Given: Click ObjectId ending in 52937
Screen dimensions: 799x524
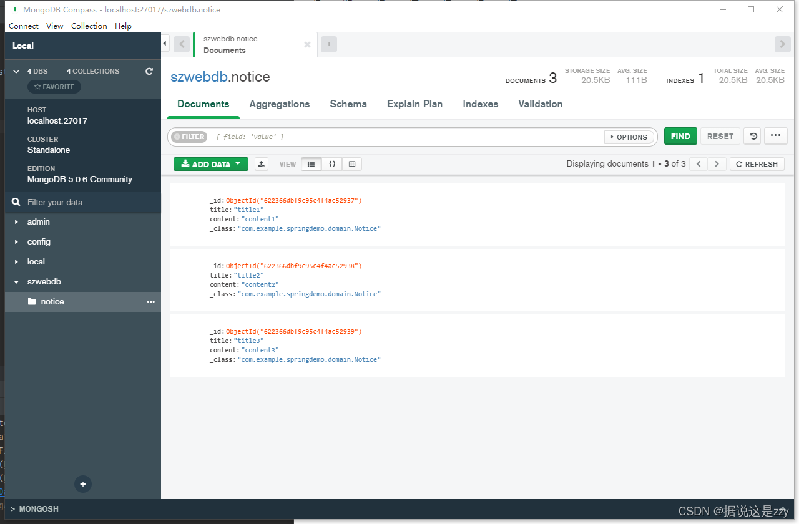Looking at the screenshot, I should click(x=294, y=201).
